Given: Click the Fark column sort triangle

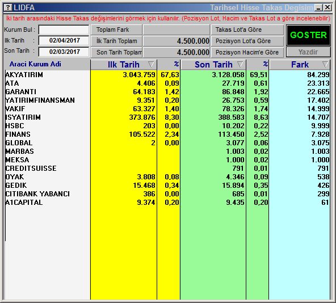Looking at the screenshot, I should pyautogui.click(x=325, y=64).
